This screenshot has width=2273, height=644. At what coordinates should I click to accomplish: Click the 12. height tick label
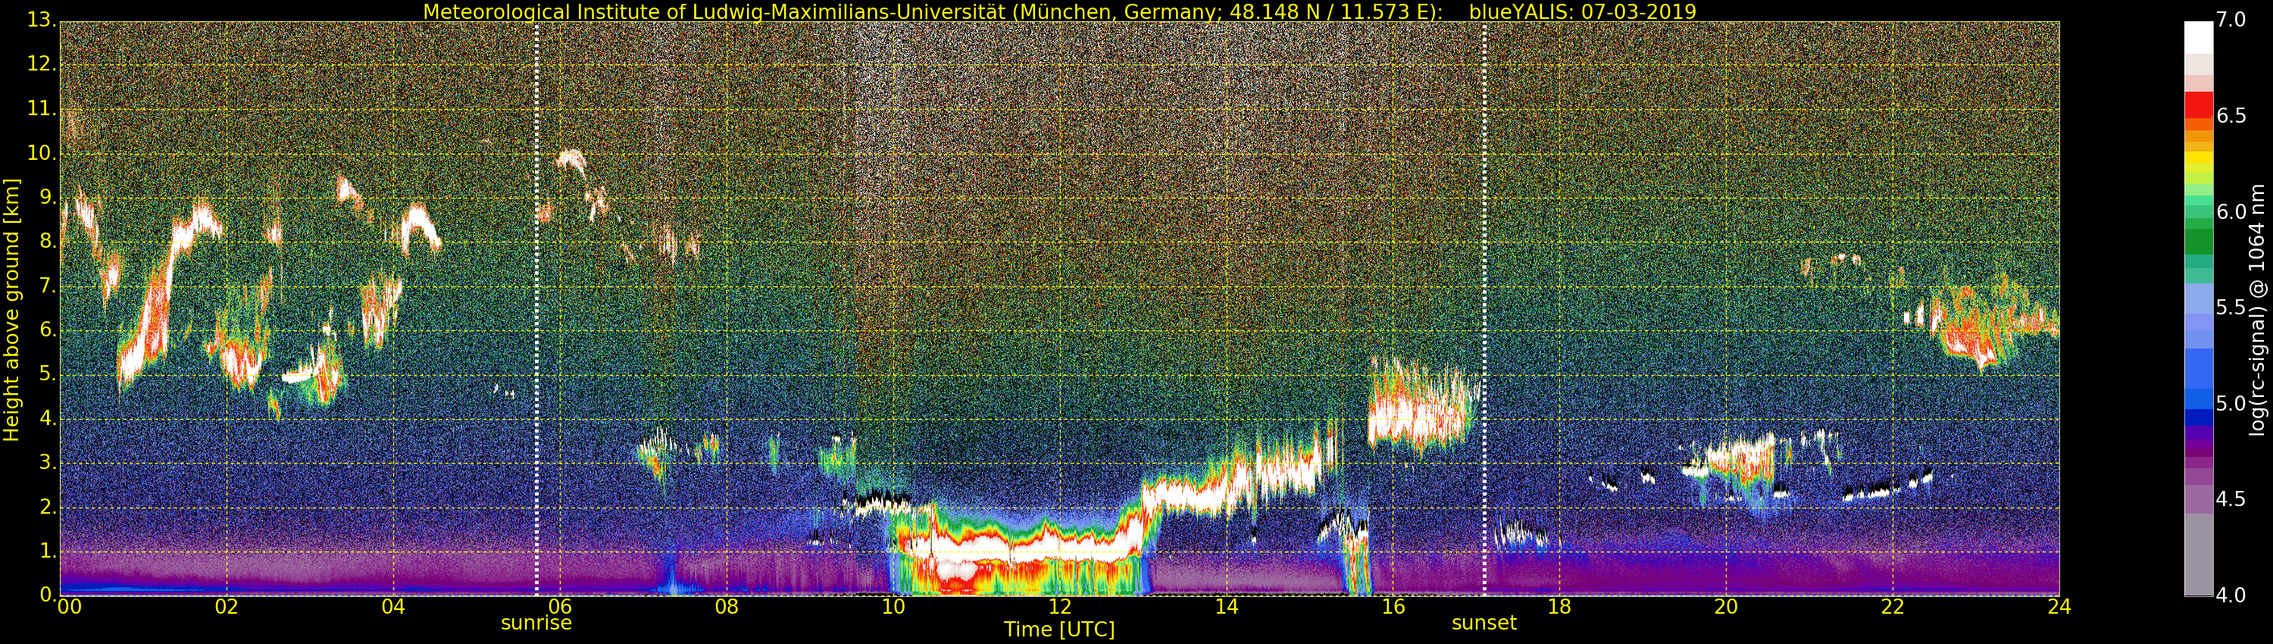42,64
